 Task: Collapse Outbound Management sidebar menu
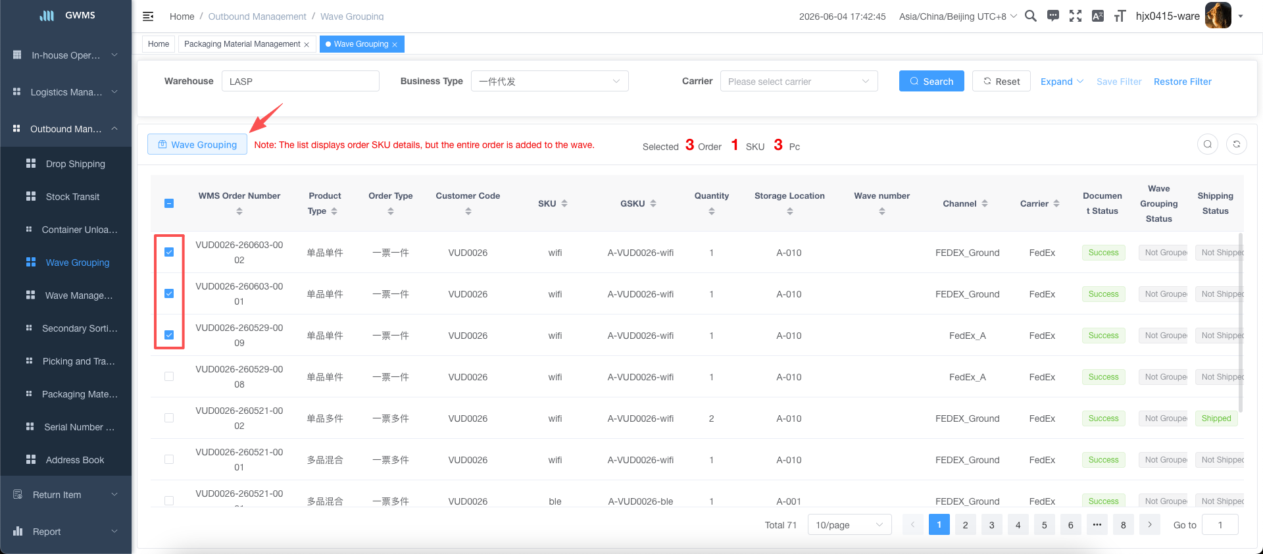click(66, 129)
